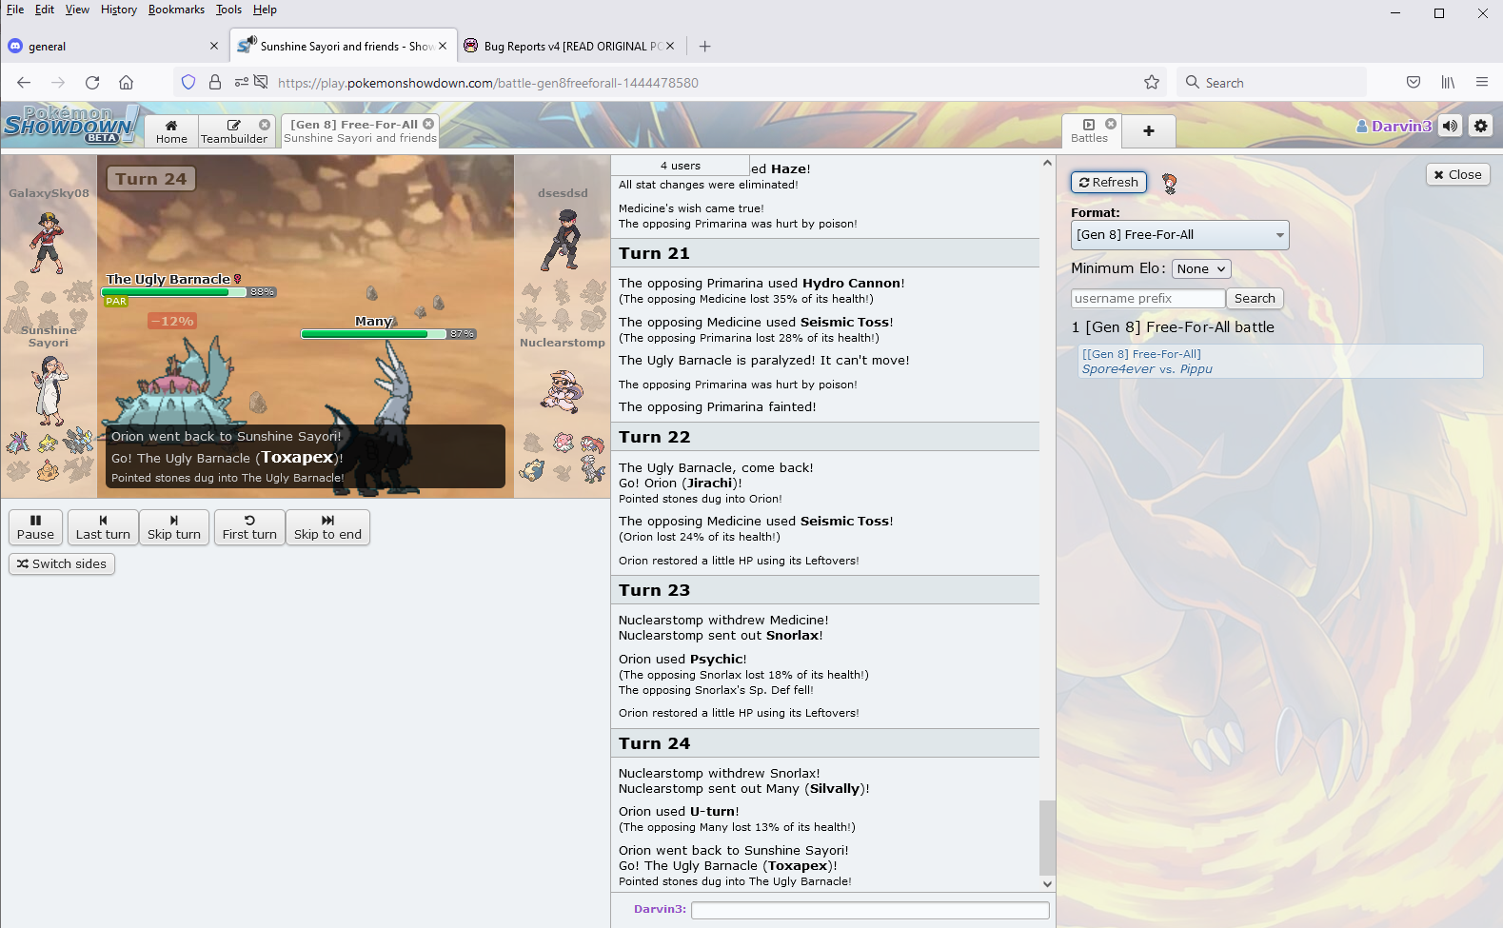Open the Tools menu

click(228, 10)
